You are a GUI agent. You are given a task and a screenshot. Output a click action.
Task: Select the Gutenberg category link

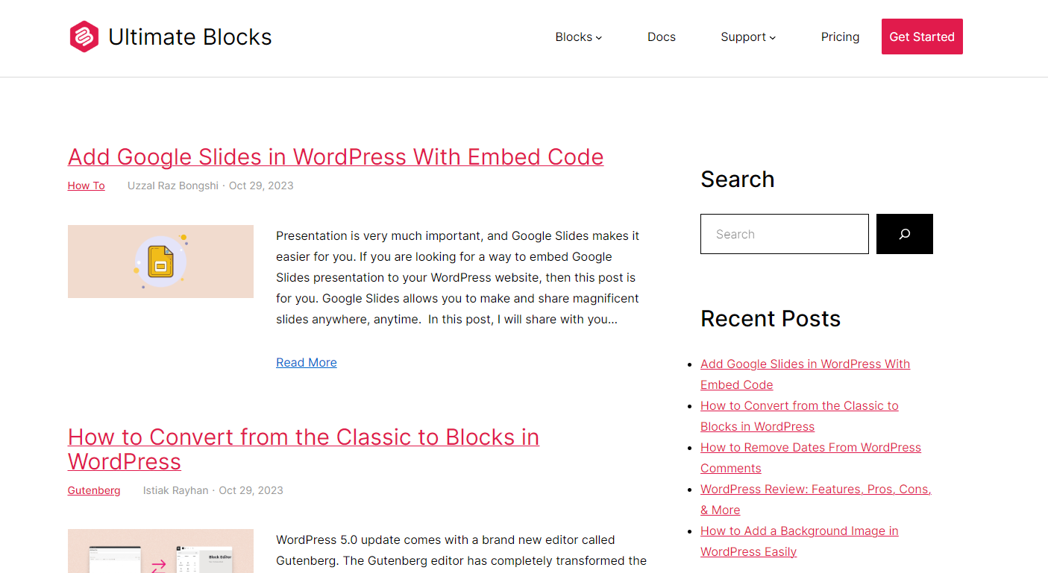93,490
